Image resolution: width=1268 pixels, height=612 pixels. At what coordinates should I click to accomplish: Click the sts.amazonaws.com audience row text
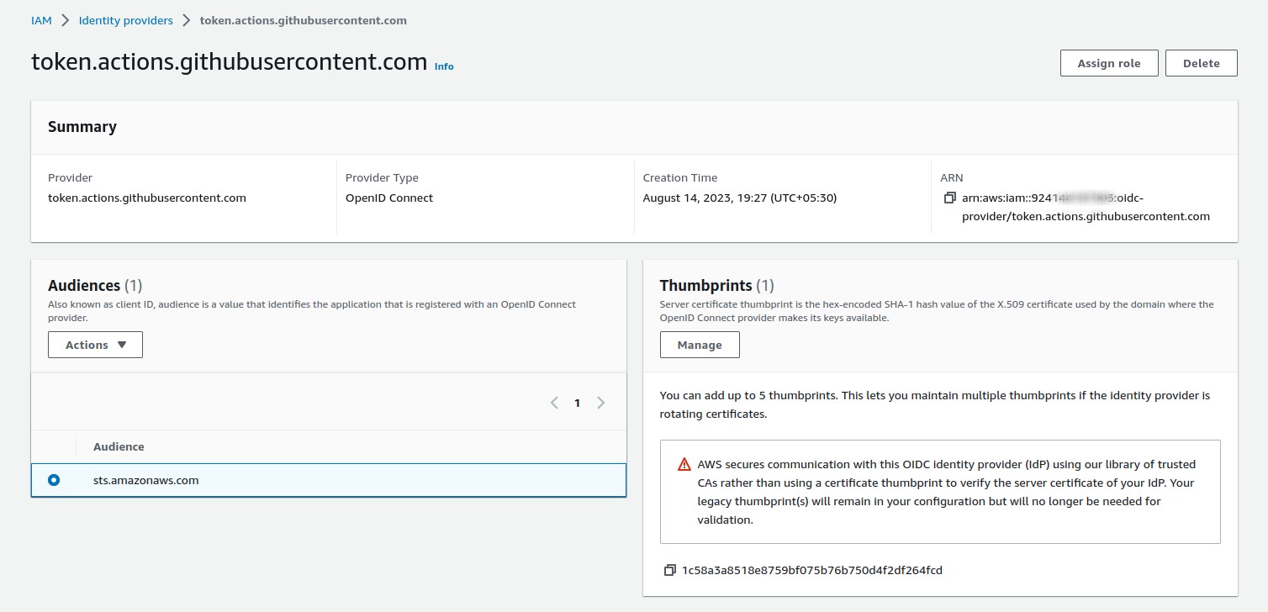(145, 480)
